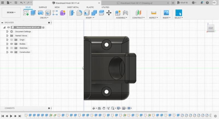Viewport: 219px width, 119px height.
Task: Switch to the PLASTIC tab
Action: click(90, 7)
